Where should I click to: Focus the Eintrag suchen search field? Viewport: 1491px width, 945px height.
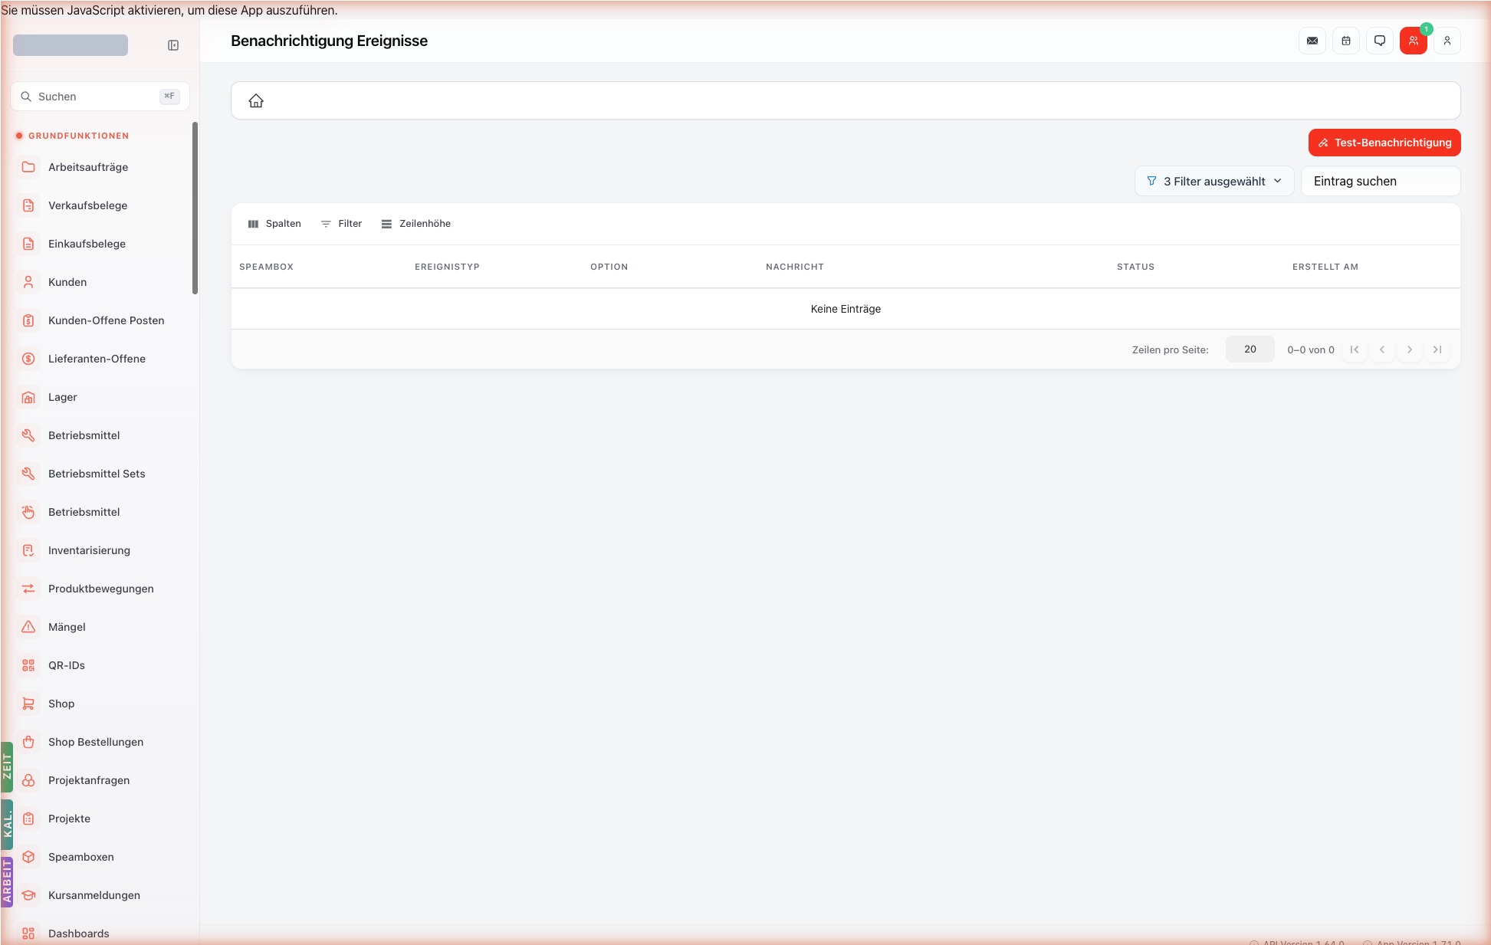[x=1381, y=181]
